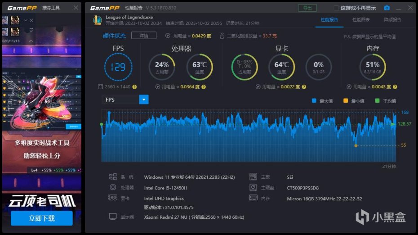The height and width of the screenshot is (235, 418).
Task: Close the 推荐工具 side panel
Action: [x=76, y=8]
